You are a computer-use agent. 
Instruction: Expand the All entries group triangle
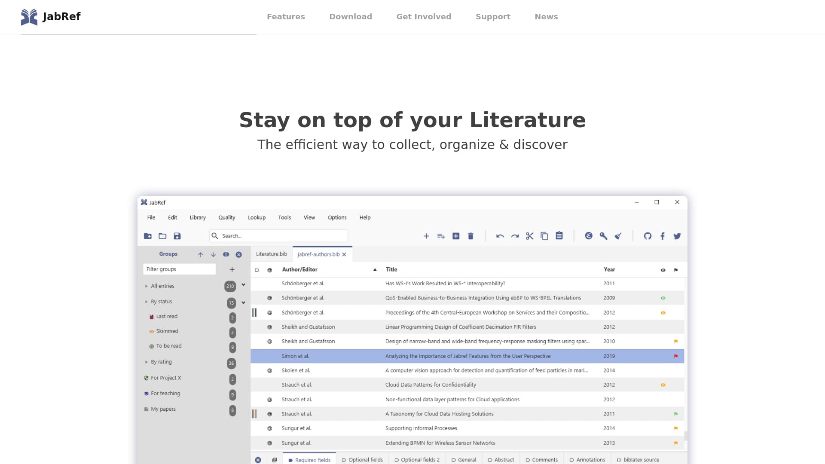146,286
